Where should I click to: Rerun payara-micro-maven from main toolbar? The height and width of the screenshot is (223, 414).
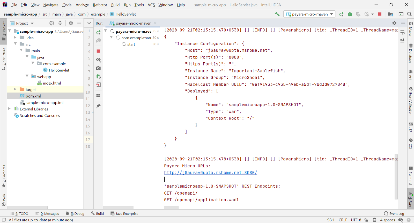[342, 14]
